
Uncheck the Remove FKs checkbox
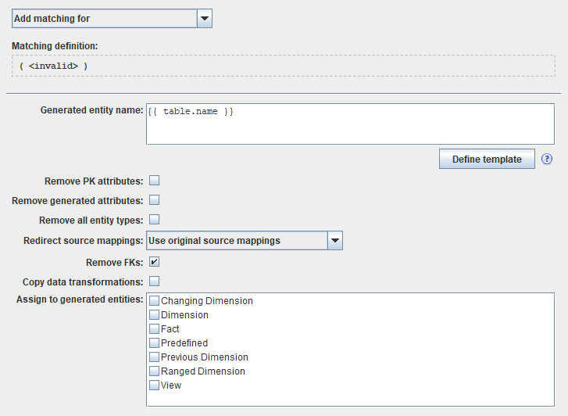pyautogui.click(x=155, y=261)
